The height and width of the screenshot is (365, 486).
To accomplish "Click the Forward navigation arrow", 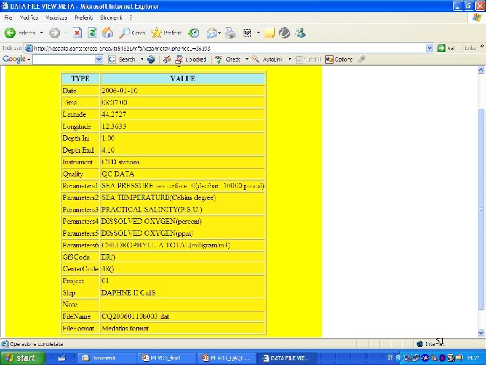I will coord(55,32).
